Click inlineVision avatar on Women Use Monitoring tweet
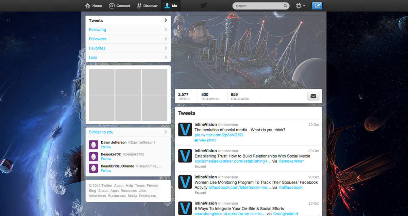The width and height of the screenshot is (408, 216). (185, 182)
